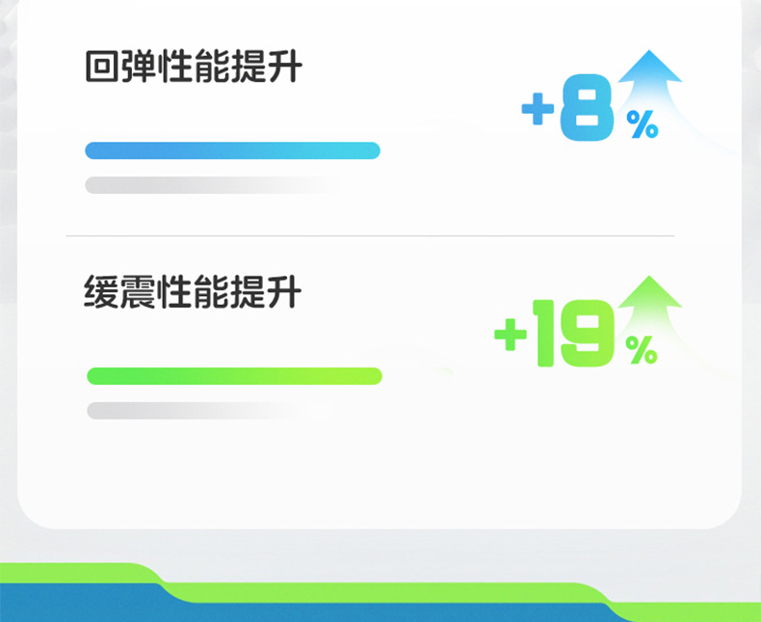
Task: Click the blue percent symbol
Action: [643, 124]
